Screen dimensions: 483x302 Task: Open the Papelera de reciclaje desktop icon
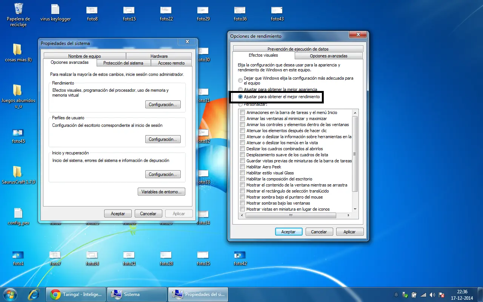pyautogui.click(x=18, y=15)
